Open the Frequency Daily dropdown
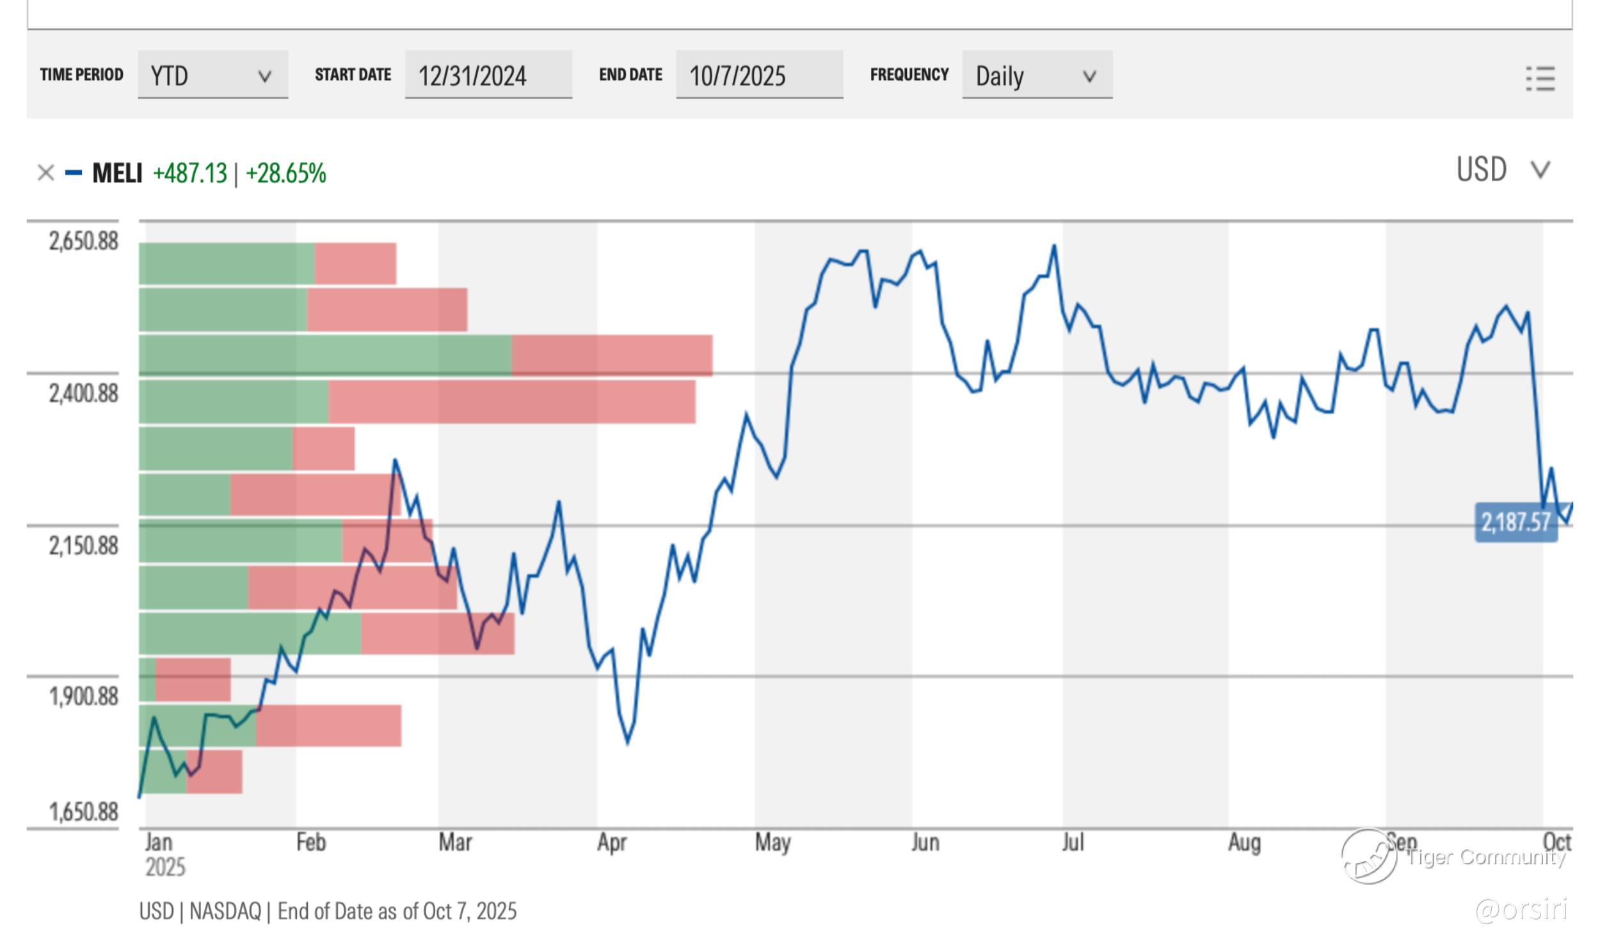 [x=1036, y=76]
